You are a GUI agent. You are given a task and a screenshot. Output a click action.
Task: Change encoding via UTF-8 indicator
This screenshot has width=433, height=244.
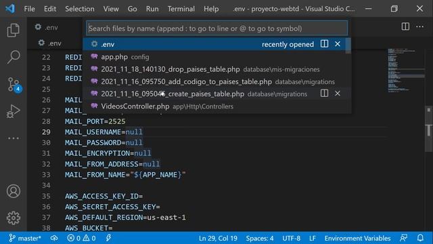pyautogui.click(x=291, y=238)
